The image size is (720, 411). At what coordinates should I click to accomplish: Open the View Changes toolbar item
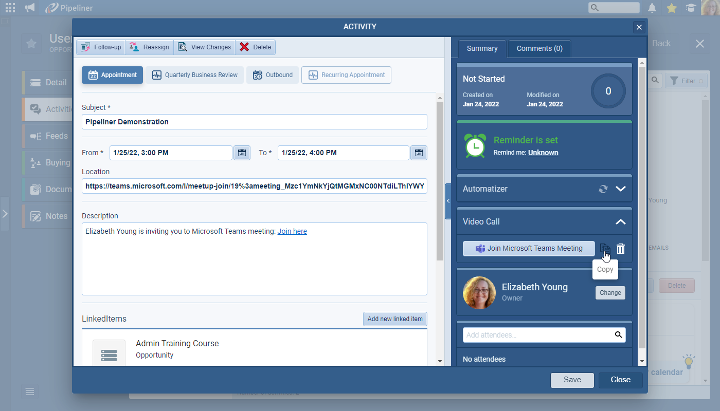click(205, 47)
